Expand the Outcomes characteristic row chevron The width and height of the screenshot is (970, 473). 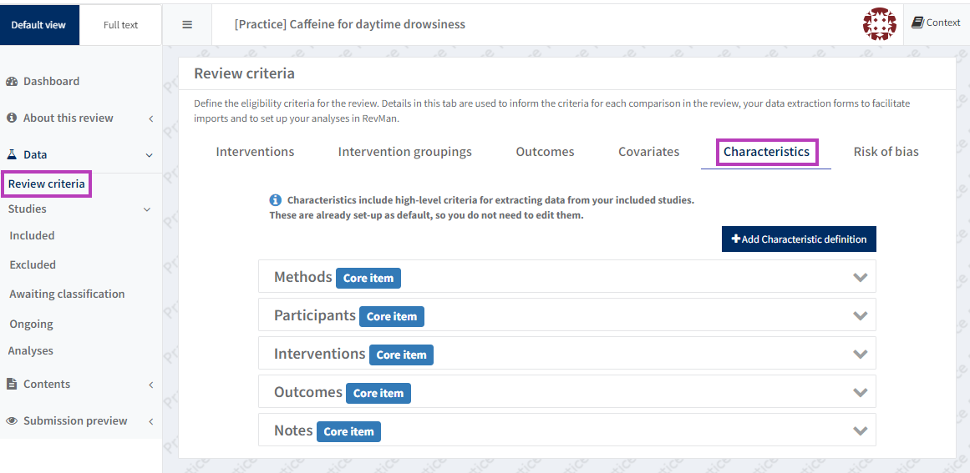(860, 392)
